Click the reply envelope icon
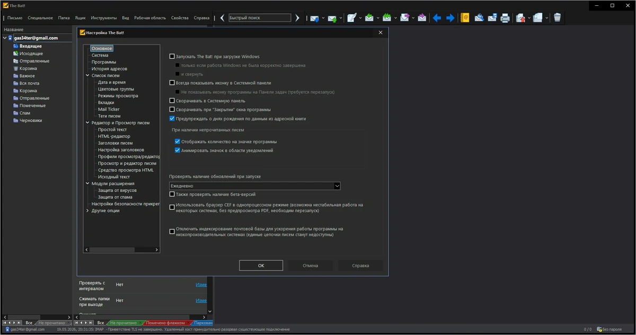This screenshot has width=636, height=335. [x=369, y=18]
